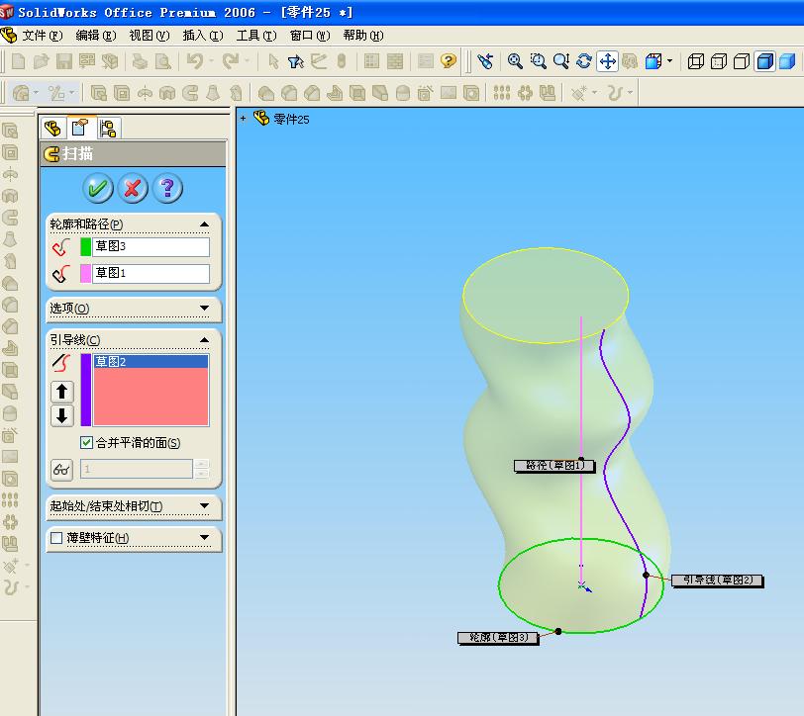The image size is (804, 716).
Task: Click the New document icon
Action: (x=19, y=61)
